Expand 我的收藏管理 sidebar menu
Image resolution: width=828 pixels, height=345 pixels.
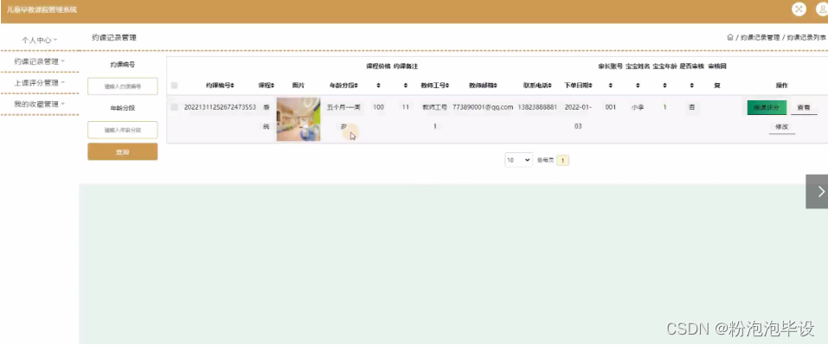[x=39, y=105]
